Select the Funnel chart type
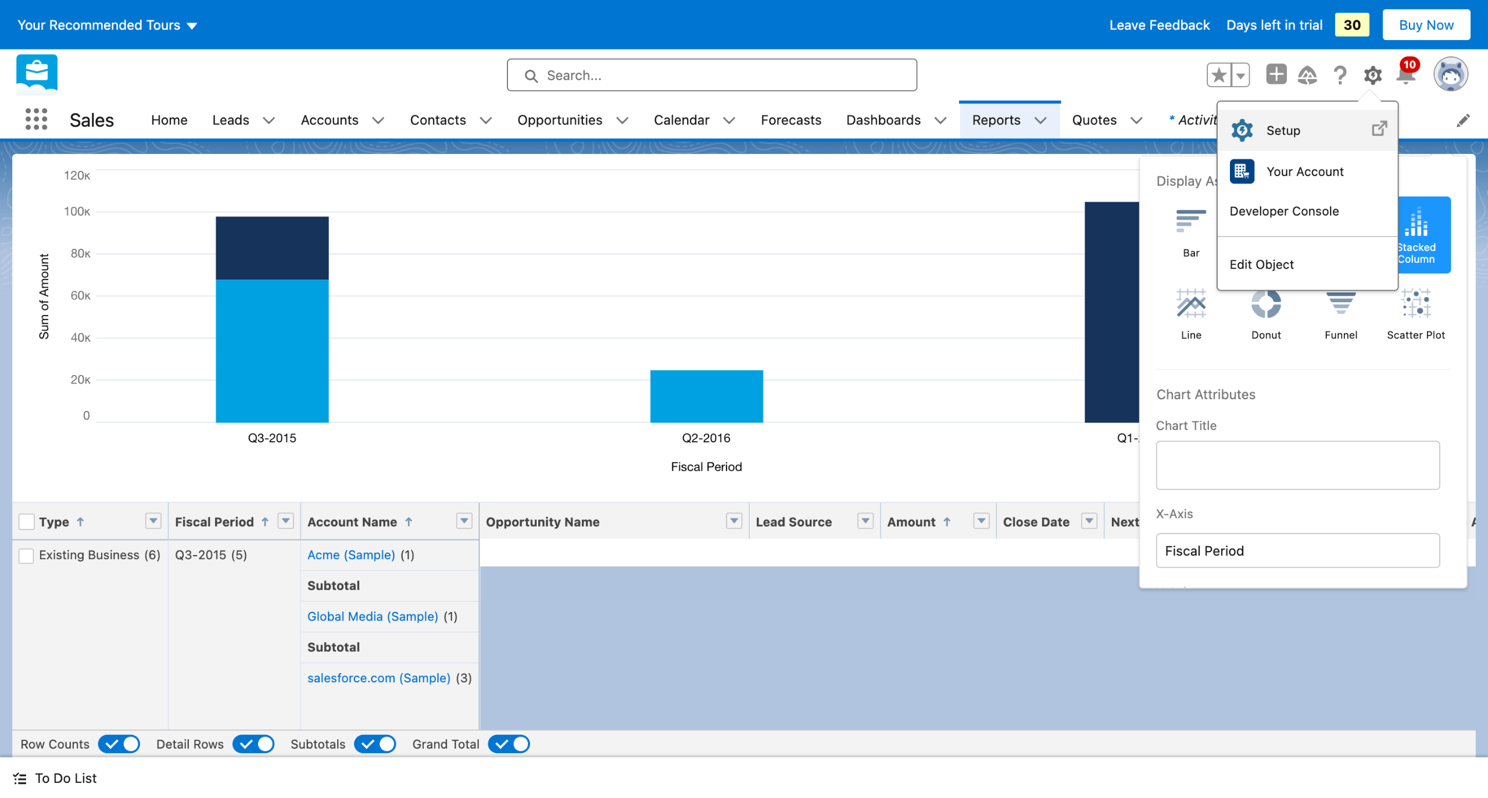1488x798 pixels. (x=1341, y=314)
